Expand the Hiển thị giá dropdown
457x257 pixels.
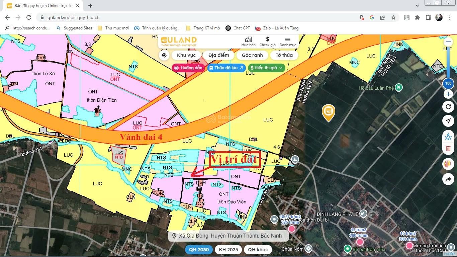266,68
